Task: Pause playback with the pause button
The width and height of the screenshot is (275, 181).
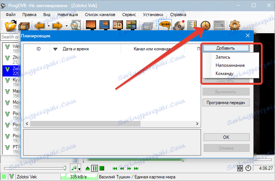Action: click(x=95, y=168)
